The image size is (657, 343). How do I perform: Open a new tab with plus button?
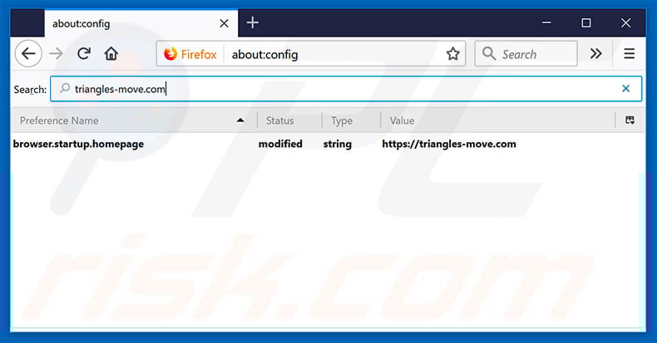point(252,22)
